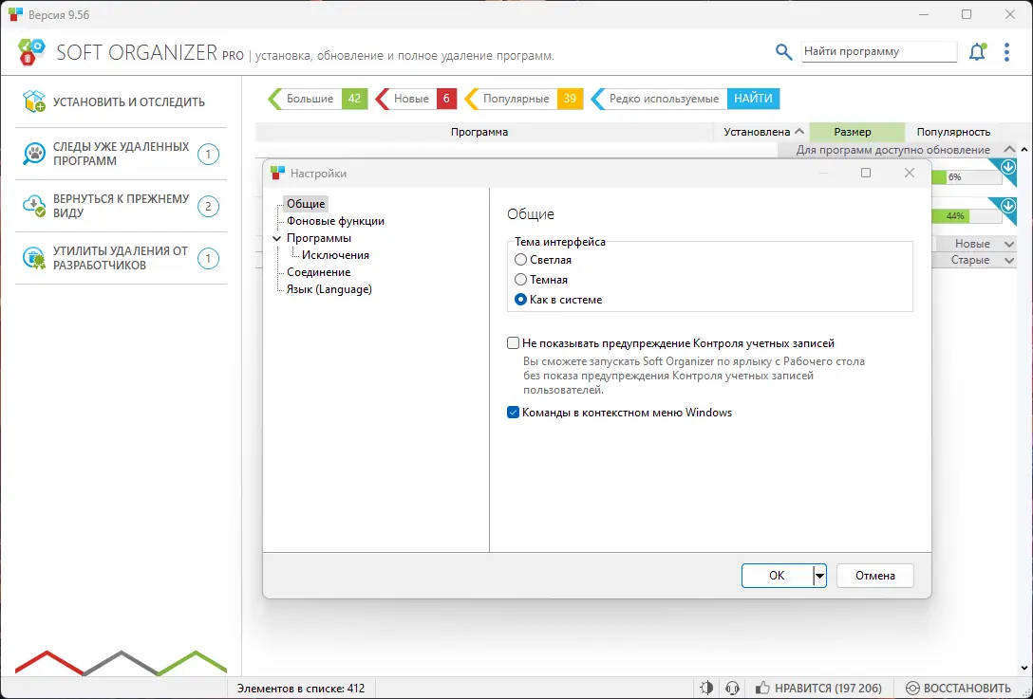Click the Soft Organizer hexagon logo
This screenshot has width=1033, height=699.
31,52
